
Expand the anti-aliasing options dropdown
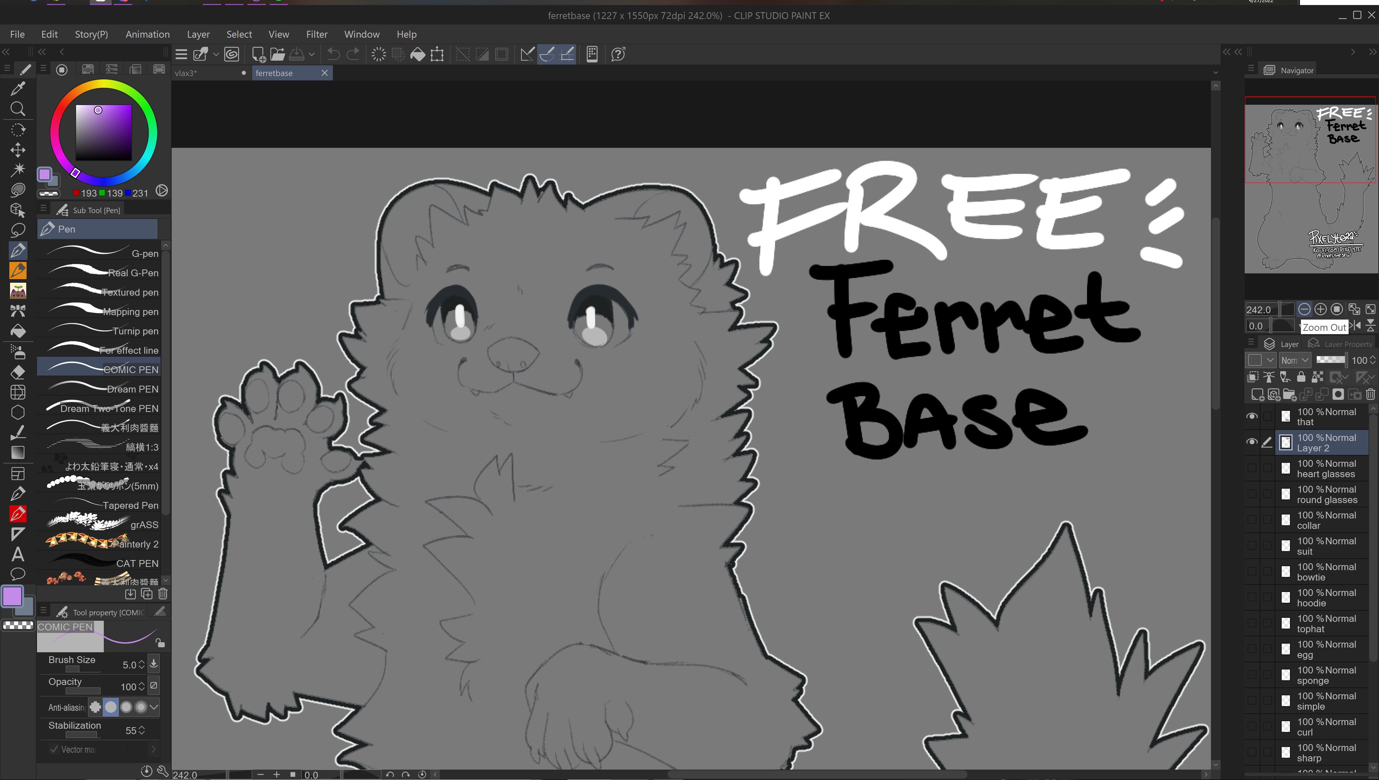tap(154, 707)
